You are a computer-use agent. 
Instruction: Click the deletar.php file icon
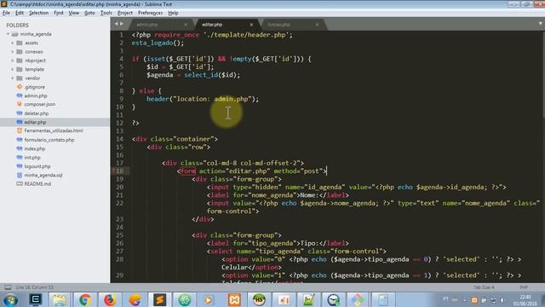[x=20, y=113]
